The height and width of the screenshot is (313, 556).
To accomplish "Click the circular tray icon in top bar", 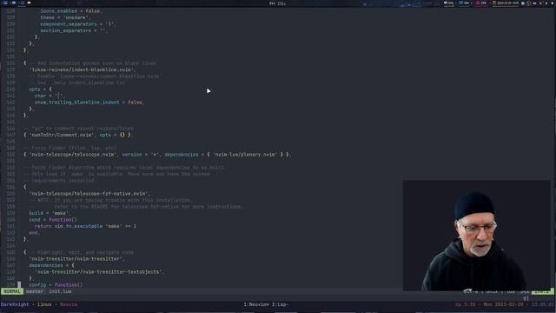I will click(529, 3).
